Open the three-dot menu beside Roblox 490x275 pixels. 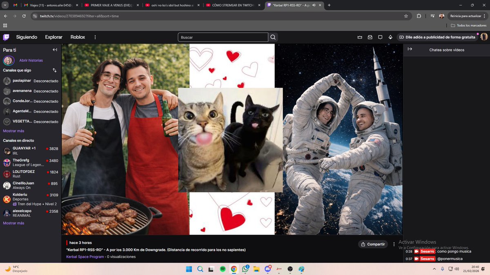pyautogui.click(x=95, y=37)
